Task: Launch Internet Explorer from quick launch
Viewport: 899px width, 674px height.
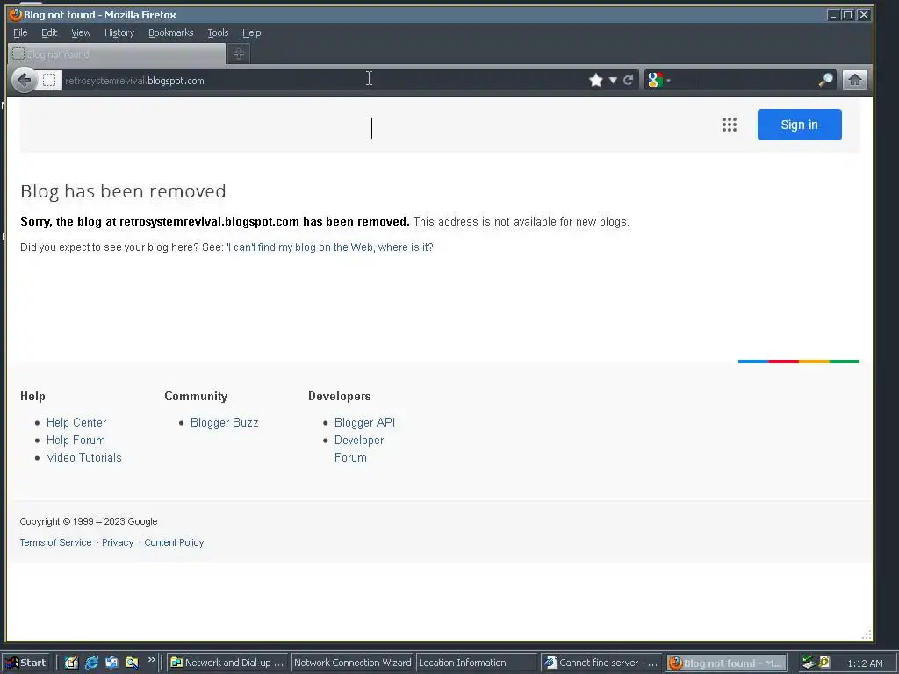Action: pos(91,663)
